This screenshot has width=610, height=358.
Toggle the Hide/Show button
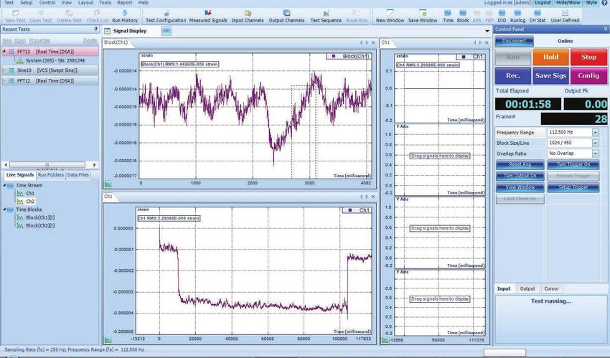[568, 3]
